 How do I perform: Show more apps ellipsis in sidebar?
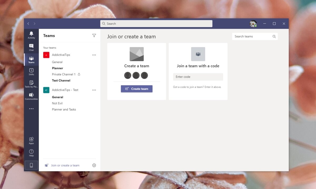[31, 109]
